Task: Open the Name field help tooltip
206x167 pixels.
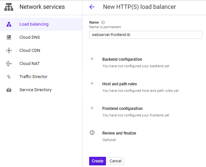Action: pyautogui.click(x=103, y=22)
